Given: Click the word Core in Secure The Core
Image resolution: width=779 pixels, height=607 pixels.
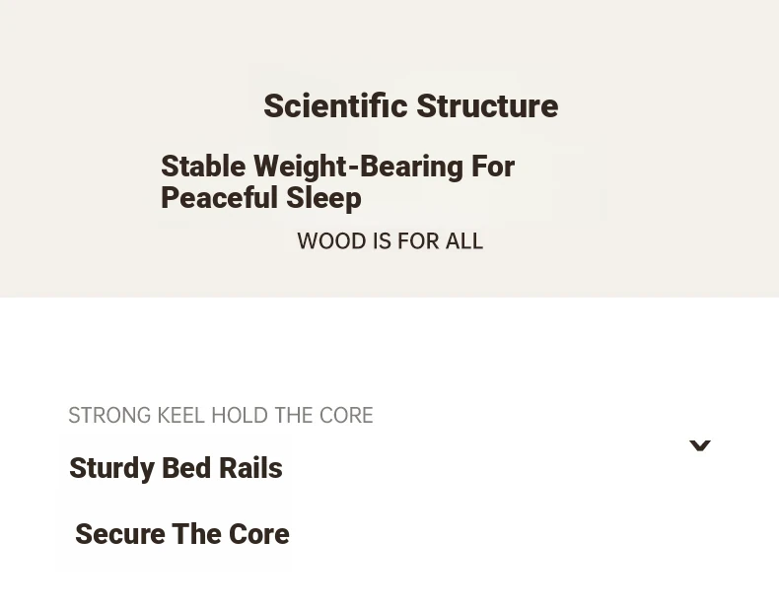Looking at the screenshot, I should click(x=258, y=533).
